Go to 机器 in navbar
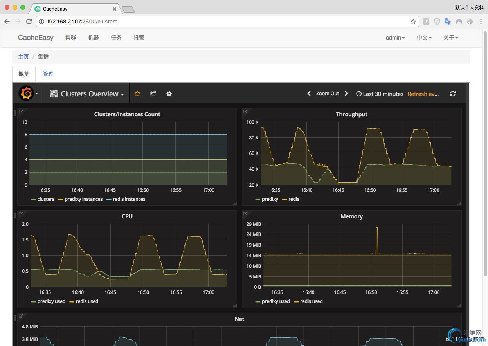The image size is (488, 346). coord(94,38)
